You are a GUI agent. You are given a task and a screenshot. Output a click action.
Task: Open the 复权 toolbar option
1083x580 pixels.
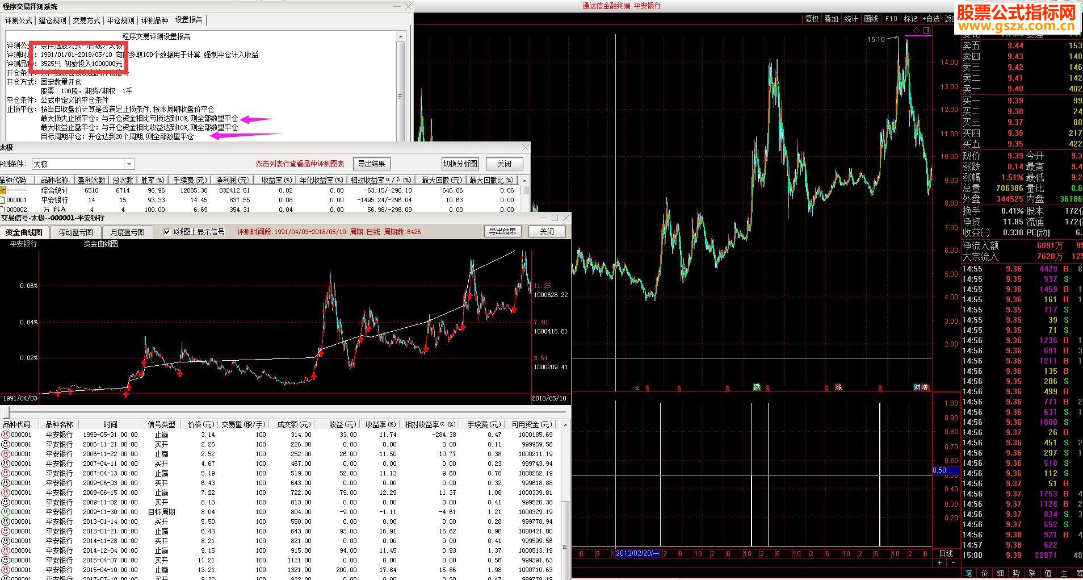(x=812, y=19)
